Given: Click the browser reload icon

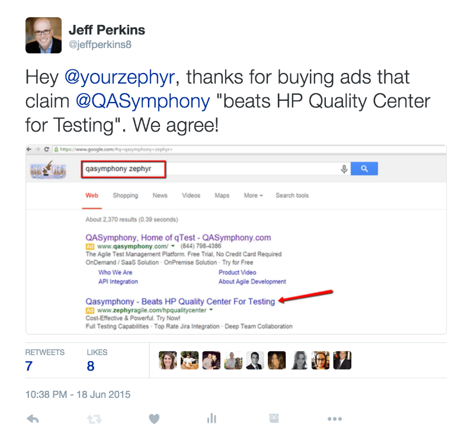Looking at the screenshot, I should click(46, 149).
